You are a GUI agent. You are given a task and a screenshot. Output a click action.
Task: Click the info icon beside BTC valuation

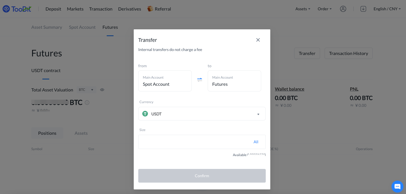[87, 103]
